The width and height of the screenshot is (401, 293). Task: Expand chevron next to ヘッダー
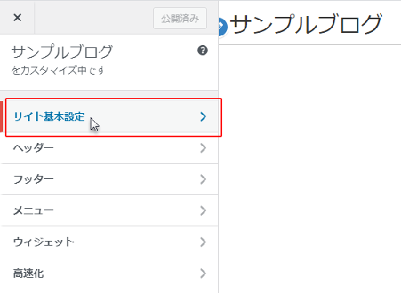tap(203, 148)
